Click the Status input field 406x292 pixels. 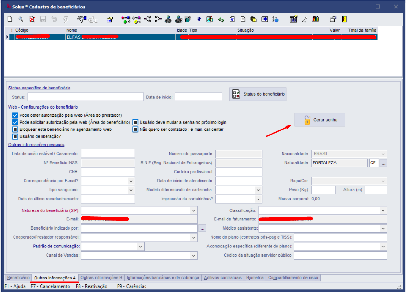[85, 97]
